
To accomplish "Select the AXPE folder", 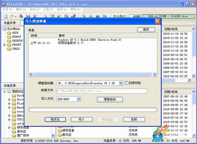I will pyautogui.click(x=15, y=33).
